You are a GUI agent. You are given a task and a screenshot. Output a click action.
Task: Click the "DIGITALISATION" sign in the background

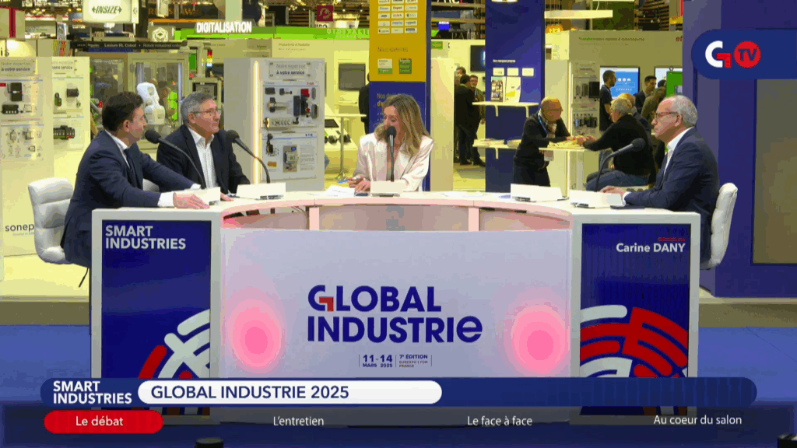pos(223,27)
